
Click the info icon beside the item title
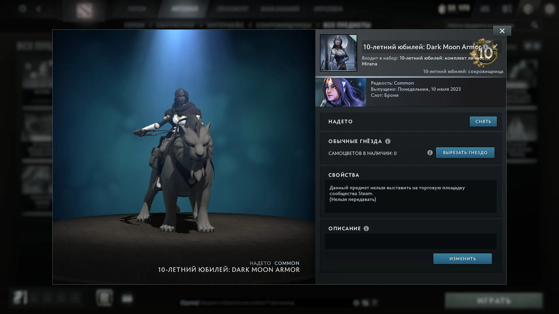pyautogui.click(x=485, y=47)
